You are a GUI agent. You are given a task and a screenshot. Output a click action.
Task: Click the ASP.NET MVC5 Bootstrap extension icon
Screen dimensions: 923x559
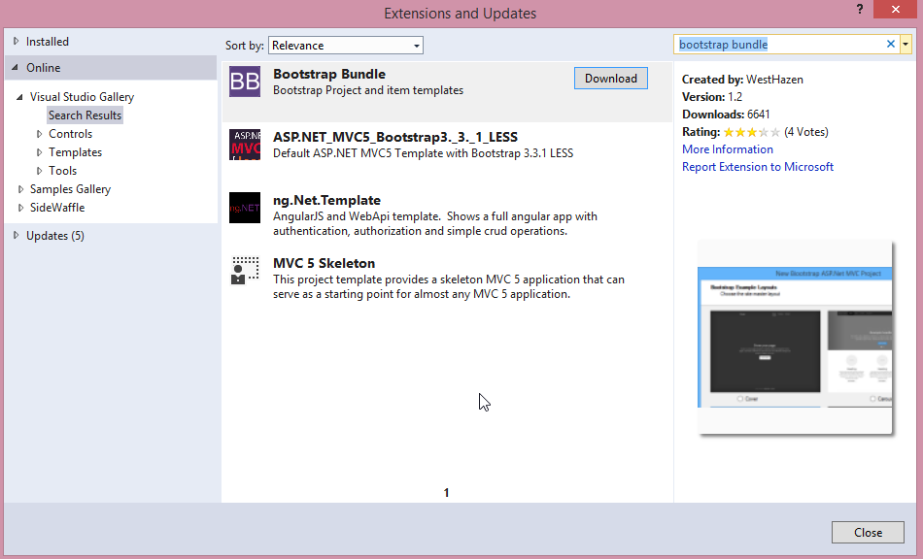[x=245, y=145]
